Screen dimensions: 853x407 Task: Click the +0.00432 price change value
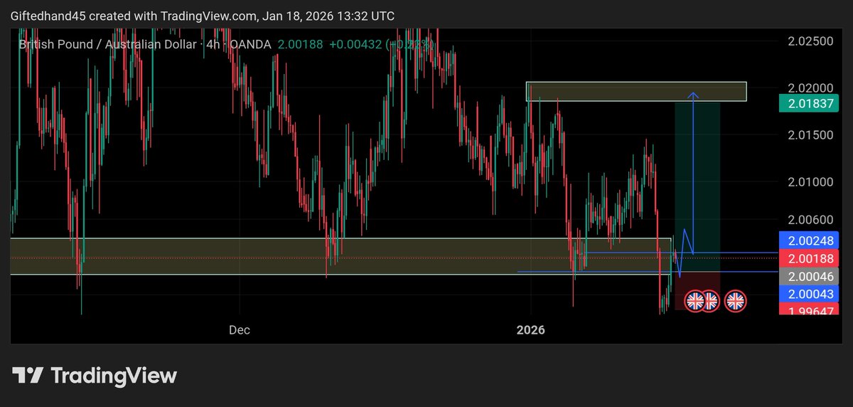(x=355, y=44)
